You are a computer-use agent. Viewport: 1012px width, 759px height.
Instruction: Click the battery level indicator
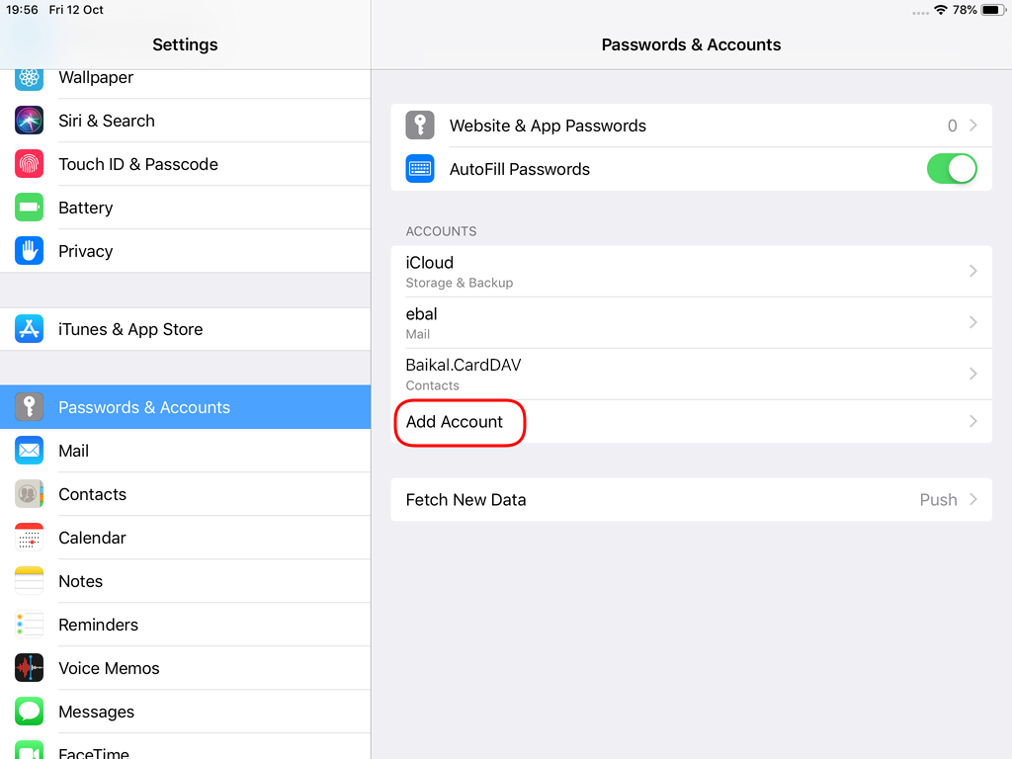(x=993, y=10)
